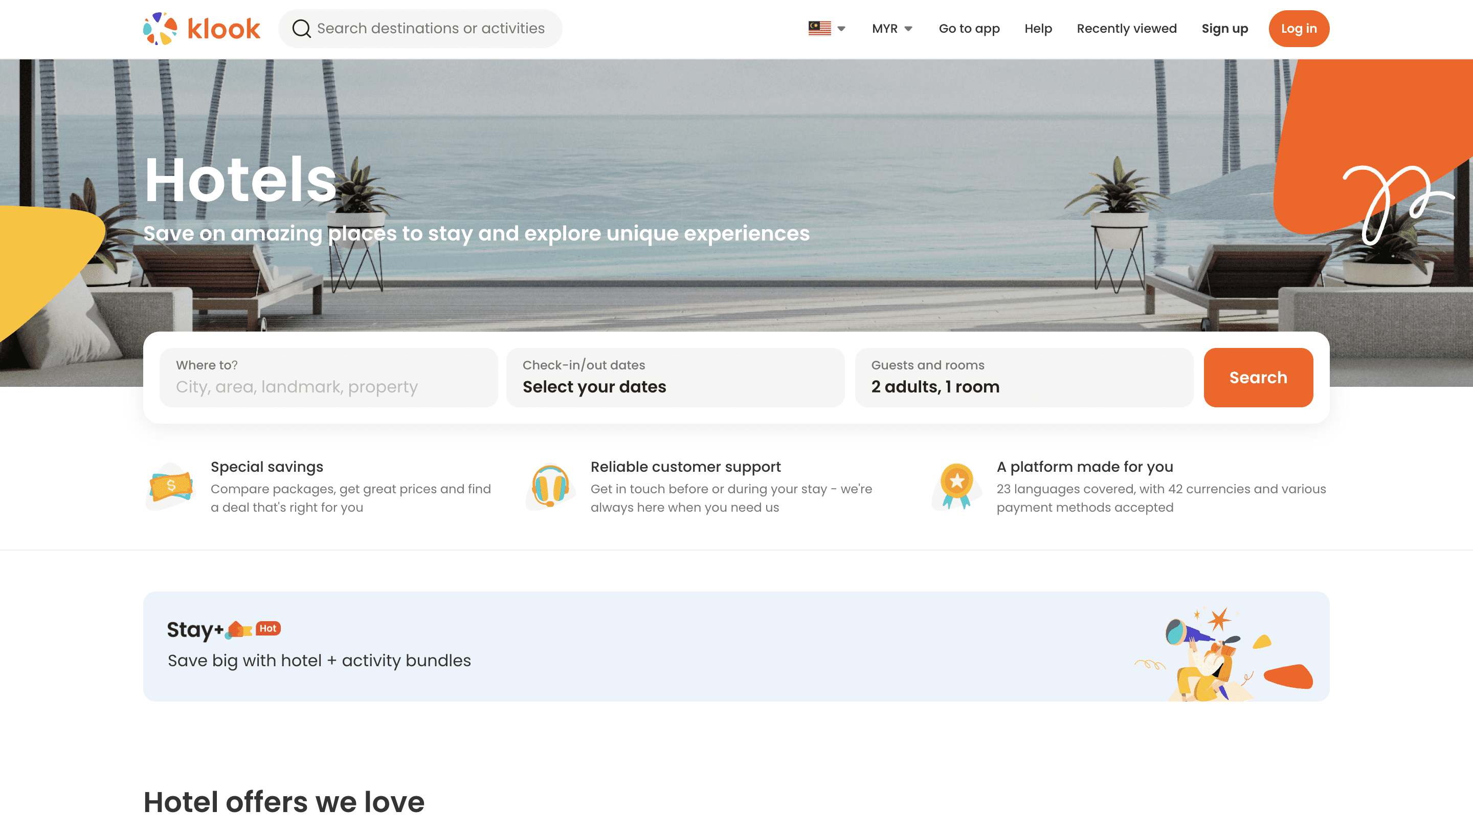Open the Sign up link

pos(1224,28)
